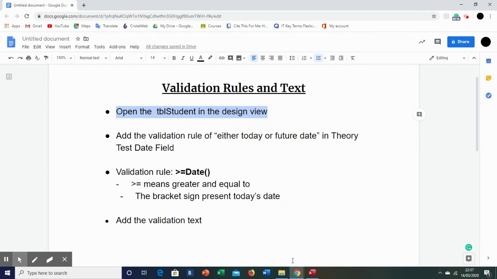
Task: Expand numbered list options arrow
Action: point(311,58)
